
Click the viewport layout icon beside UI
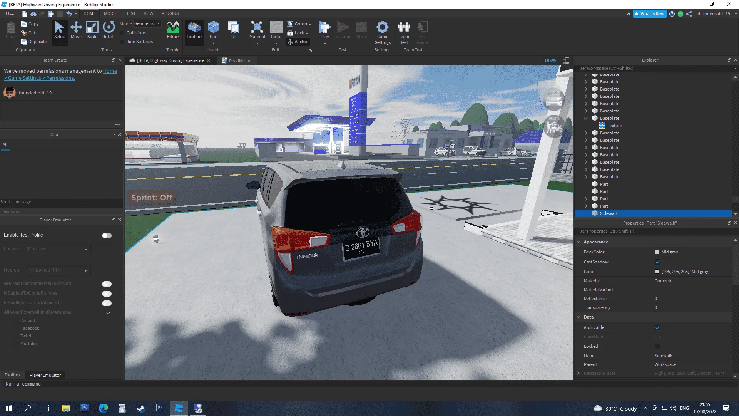point(566,60)
